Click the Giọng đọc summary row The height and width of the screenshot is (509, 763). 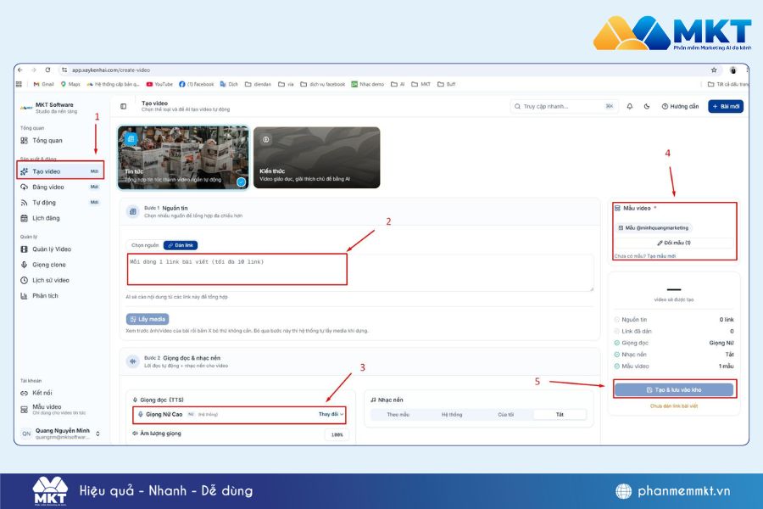coord(674,343)
